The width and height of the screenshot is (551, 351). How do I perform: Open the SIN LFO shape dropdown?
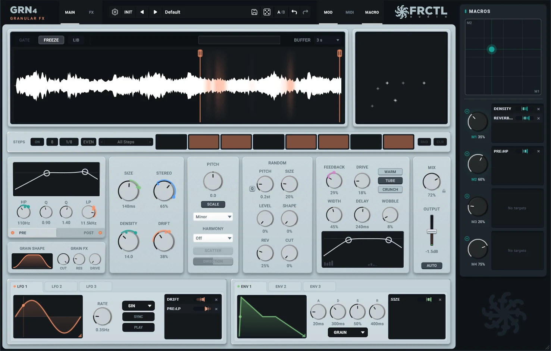[x=138, y=306]
